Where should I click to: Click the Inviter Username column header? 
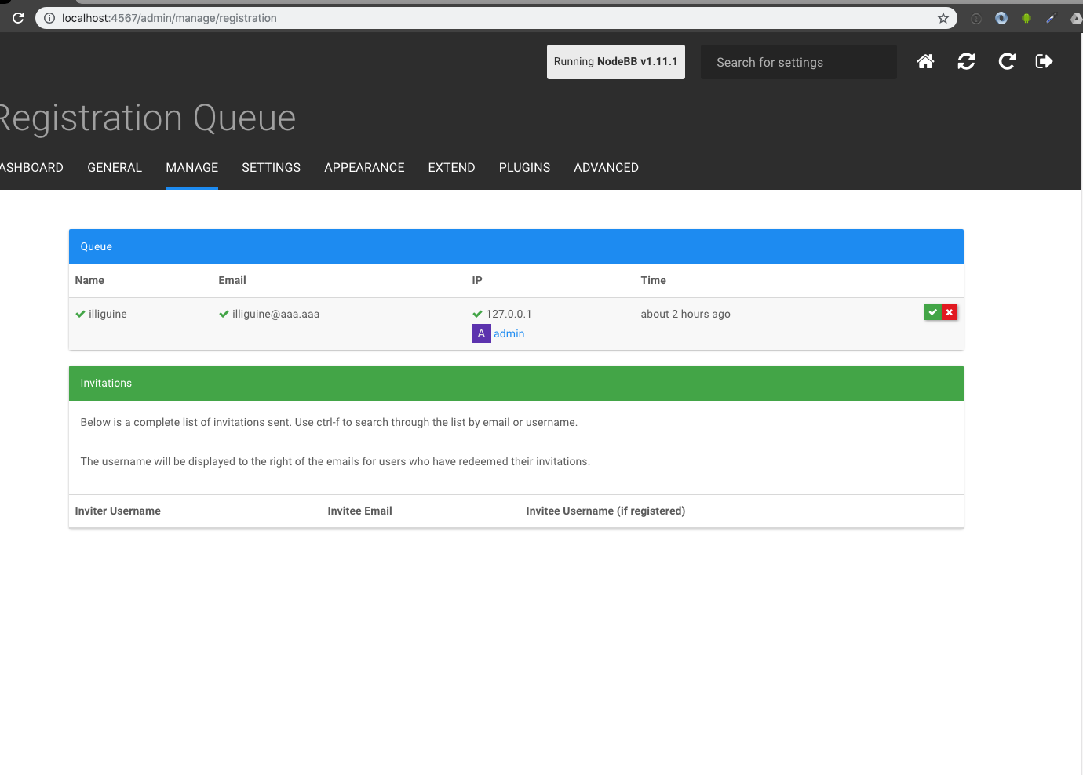click(x=118, y=511)
